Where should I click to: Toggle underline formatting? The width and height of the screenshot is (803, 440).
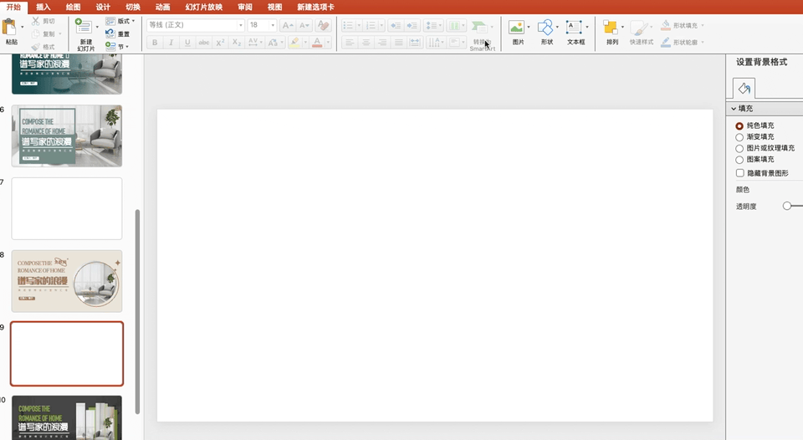click(x=187, y=43)
